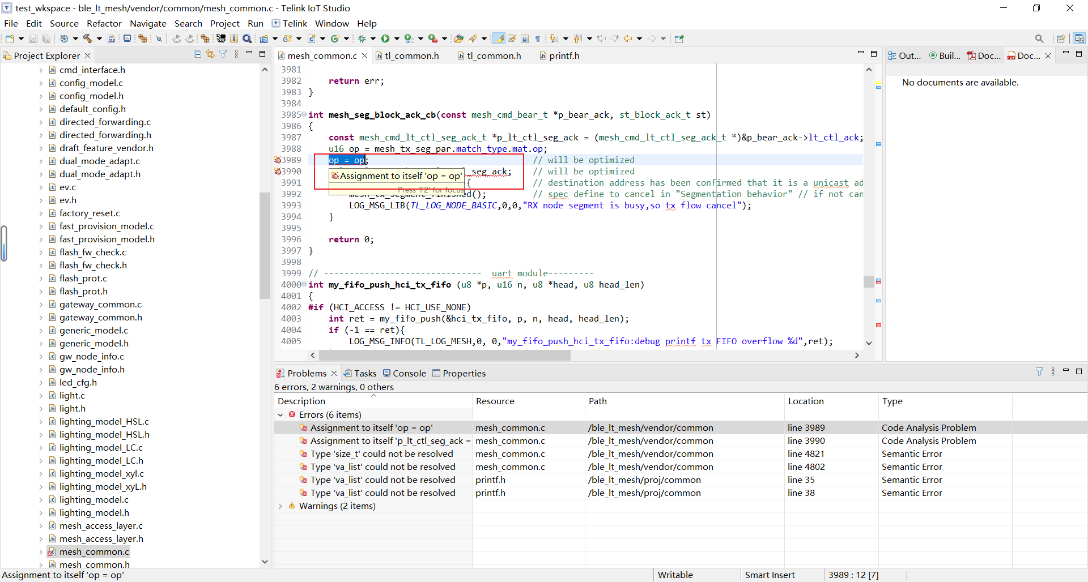Image resolution: width=1088 pixels, height=582 pixels.
Task: Open the Properties tab
Action: click(459, 373)
